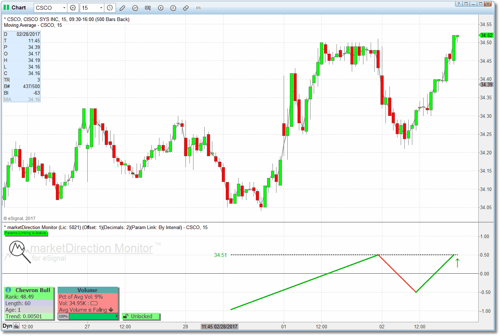Click the Length: 60 row
The height and width of the screenshot is (336, 500).
coord(29,303)
